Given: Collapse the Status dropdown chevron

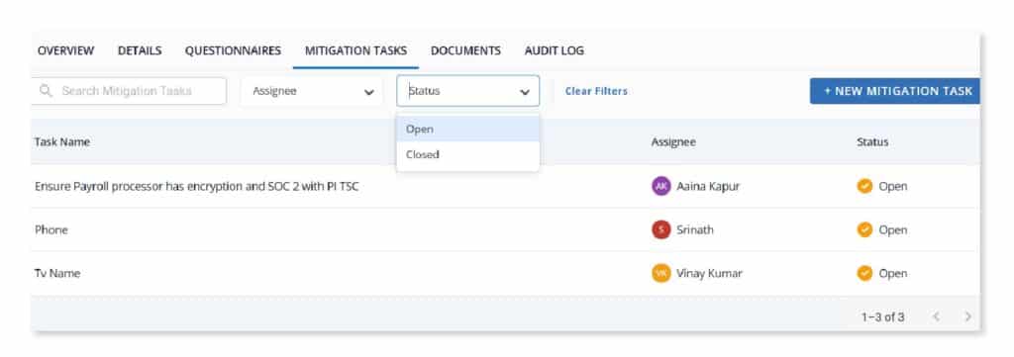Looking at the screenshot, I should pyautogui.click(x=525, y=92).
